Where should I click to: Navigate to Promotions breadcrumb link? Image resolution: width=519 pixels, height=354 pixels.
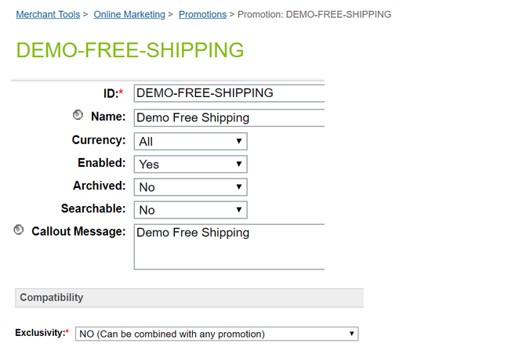pyautogui.click(x=202, y=14)
